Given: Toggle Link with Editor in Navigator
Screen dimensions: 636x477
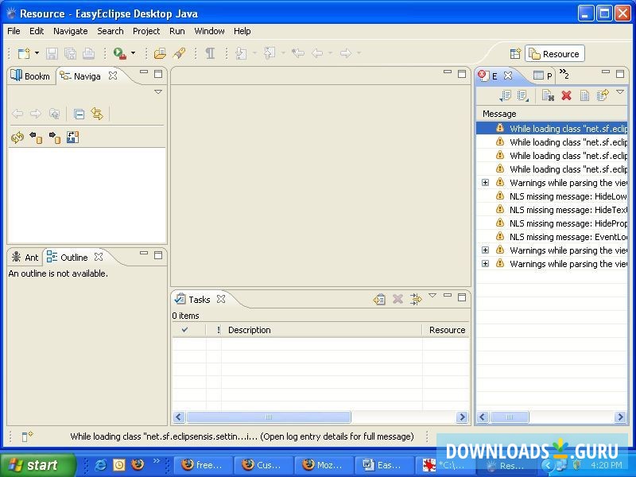Looking at the screenshot, I should pyautogui.click(x=97, y=113).
